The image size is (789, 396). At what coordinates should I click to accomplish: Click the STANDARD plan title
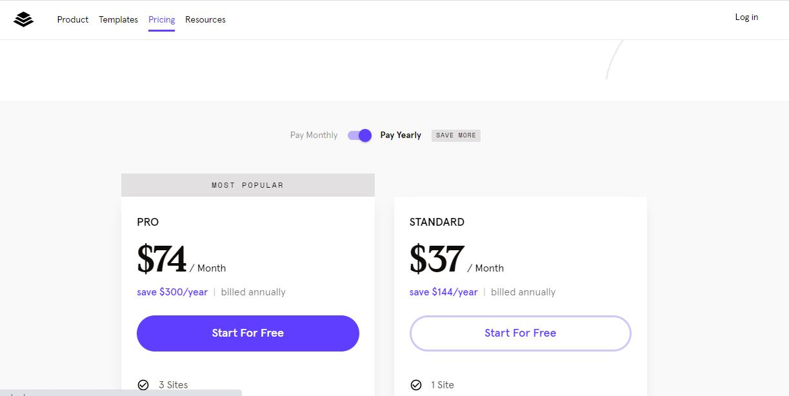pyautogui.click(x=437, y=222)
